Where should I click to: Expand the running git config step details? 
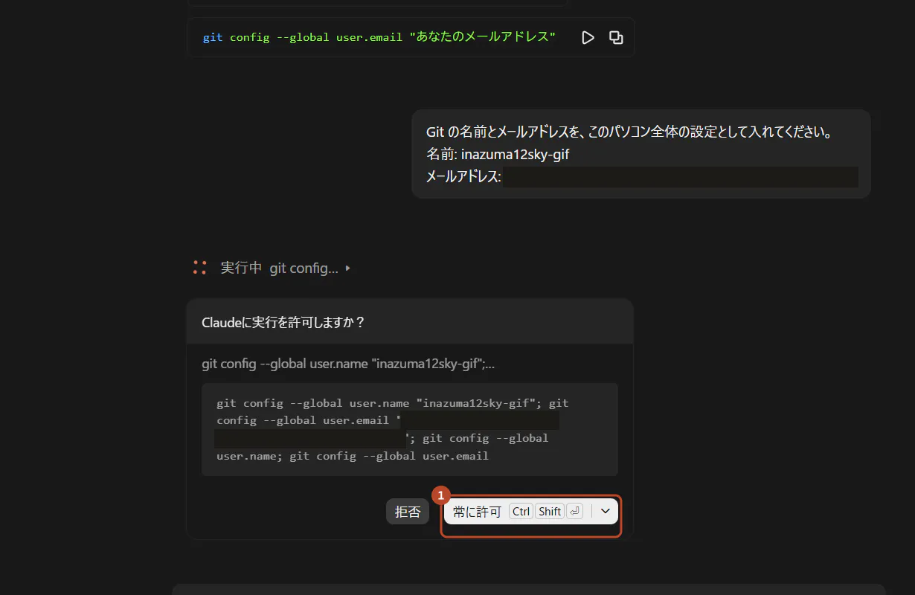347,268
